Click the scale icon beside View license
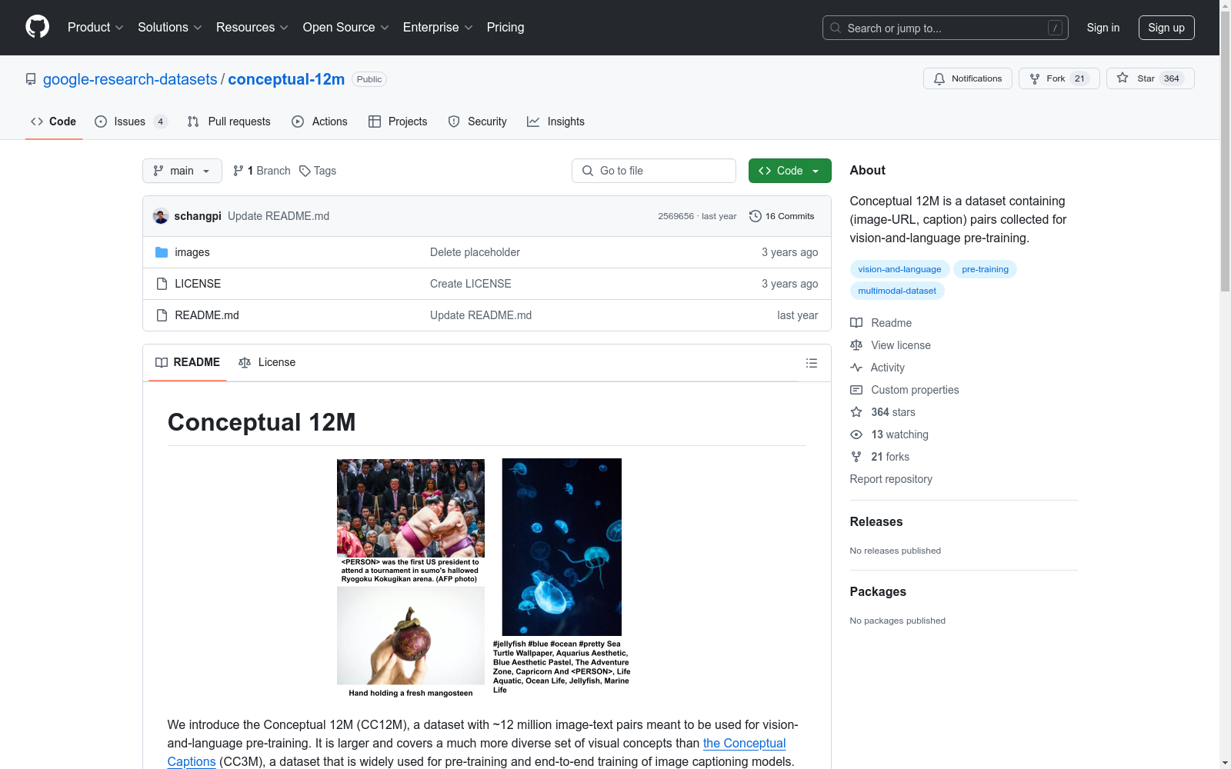The image size is (1231, 769). [x=856, y=345]
